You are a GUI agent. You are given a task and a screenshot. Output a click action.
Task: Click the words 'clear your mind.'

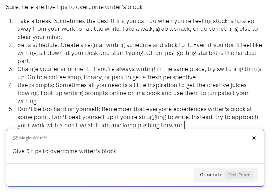[40, 37]
